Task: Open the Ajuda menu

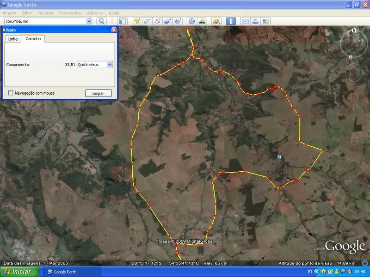Action: pyautogui.click(x=114, y=13)
